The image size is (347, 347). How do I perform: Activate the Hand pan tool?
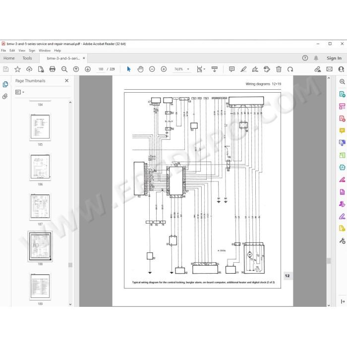[140, 69]
